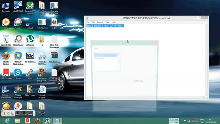Open the Computer desktop icon
Image resolution: width=220 pixels, height=124 pixels.
coord(6,7)
